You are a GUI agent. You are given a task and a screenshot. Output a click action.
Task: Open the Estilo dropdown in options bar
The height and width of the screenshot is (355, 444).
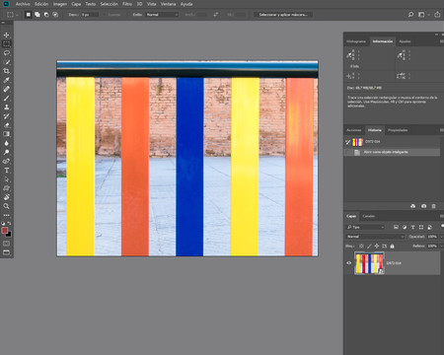[162, 15]
